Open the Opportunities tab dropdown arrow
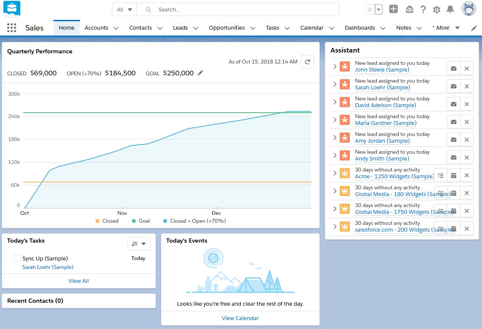 point(253,28)
